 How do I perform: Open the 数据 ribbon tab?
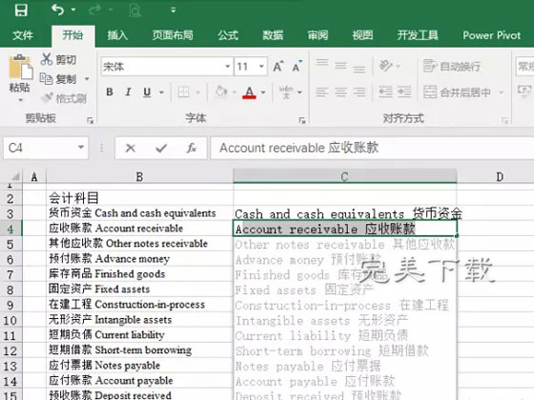[x=273, y=35]
